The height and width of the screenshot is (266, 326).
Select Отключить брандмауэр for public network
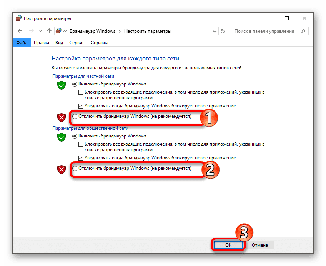coord(131,168)
